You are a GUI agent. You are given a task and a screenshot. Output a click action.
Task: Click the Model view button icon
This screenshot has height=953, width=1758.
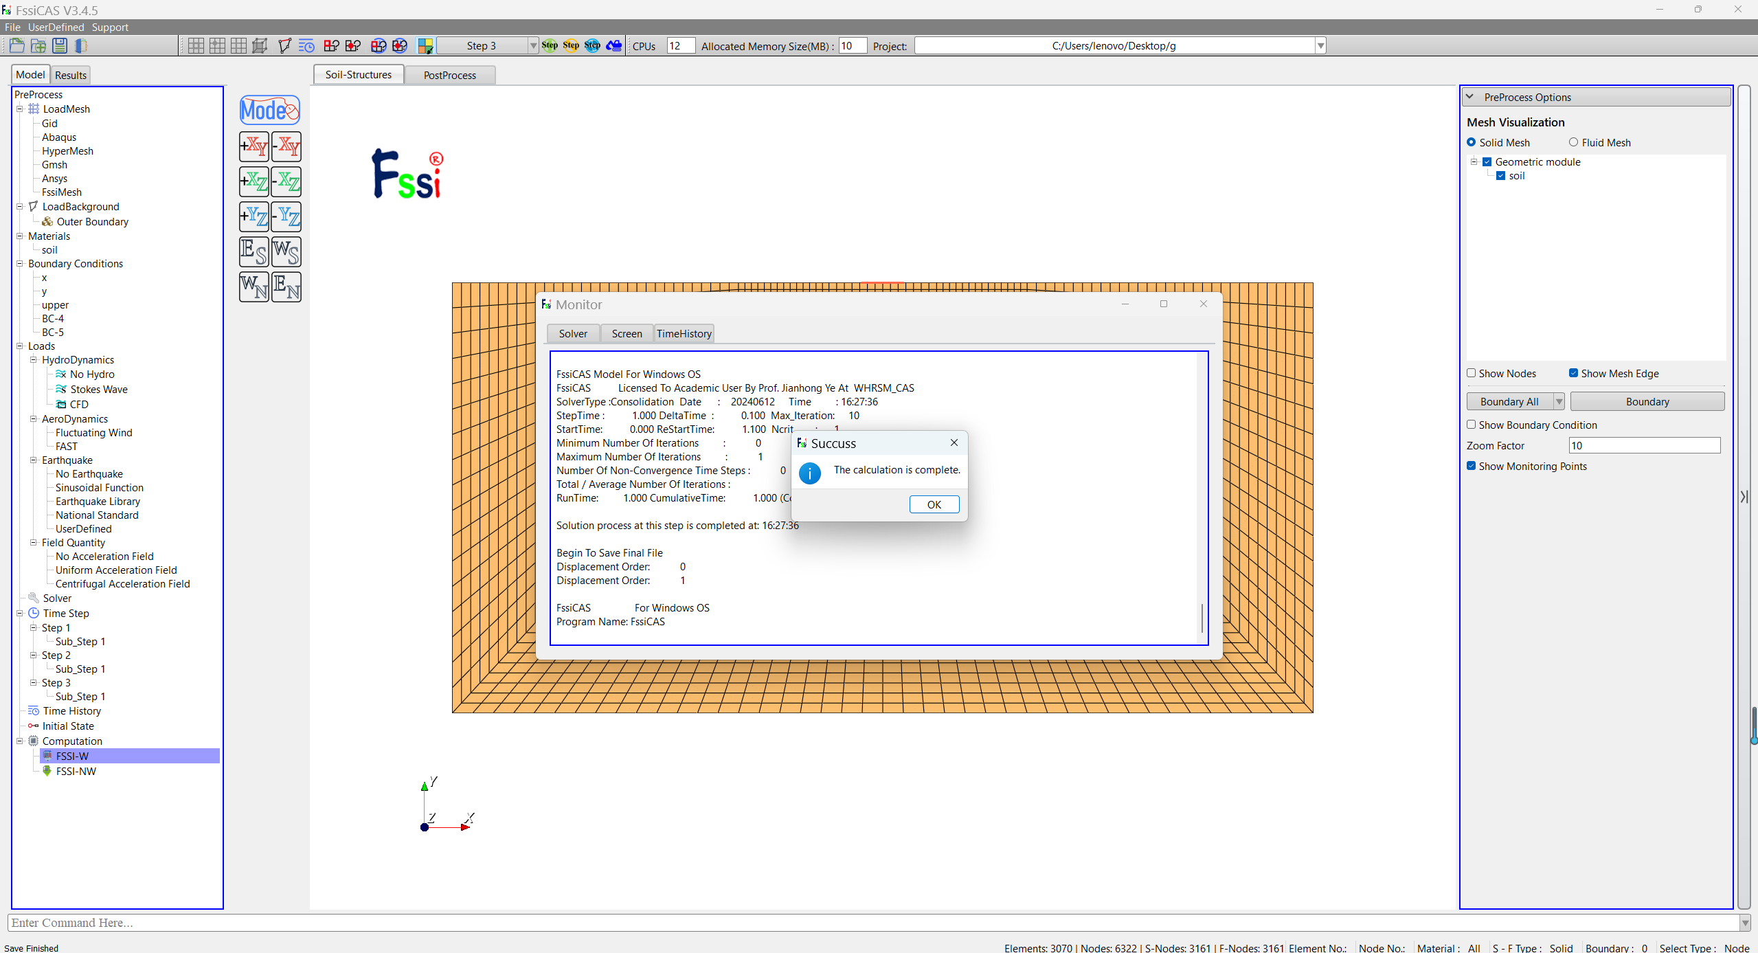click(x=270, y=110)
